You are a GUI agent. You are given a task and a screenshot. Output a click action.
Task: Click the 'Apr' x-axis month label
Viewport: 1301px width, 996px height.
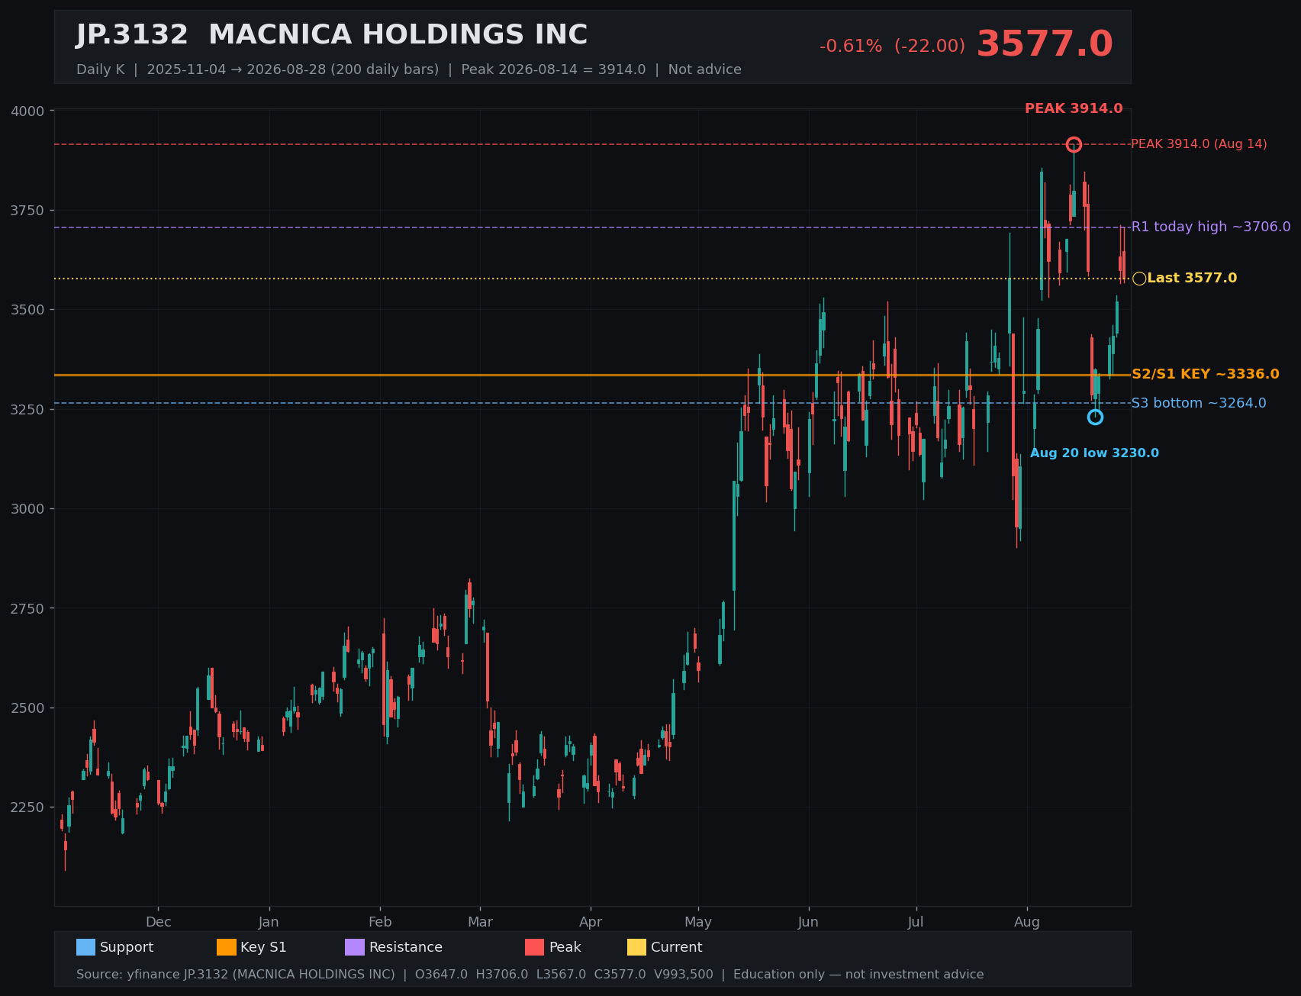tap(591, 922)
